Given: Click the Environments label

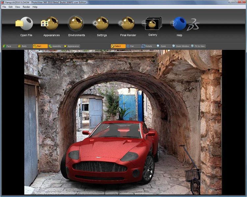Looking at the screenshot, I should (x=76, y=35).
